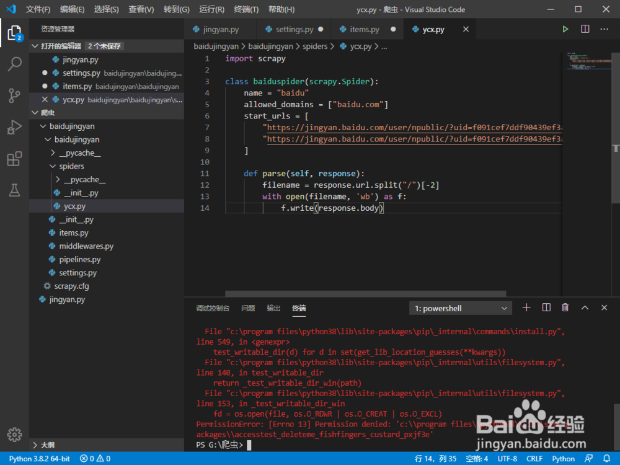This screenshot has width=620, height=465.
Task: Open the Explorer view in activity bar
Action: (15, 33)
